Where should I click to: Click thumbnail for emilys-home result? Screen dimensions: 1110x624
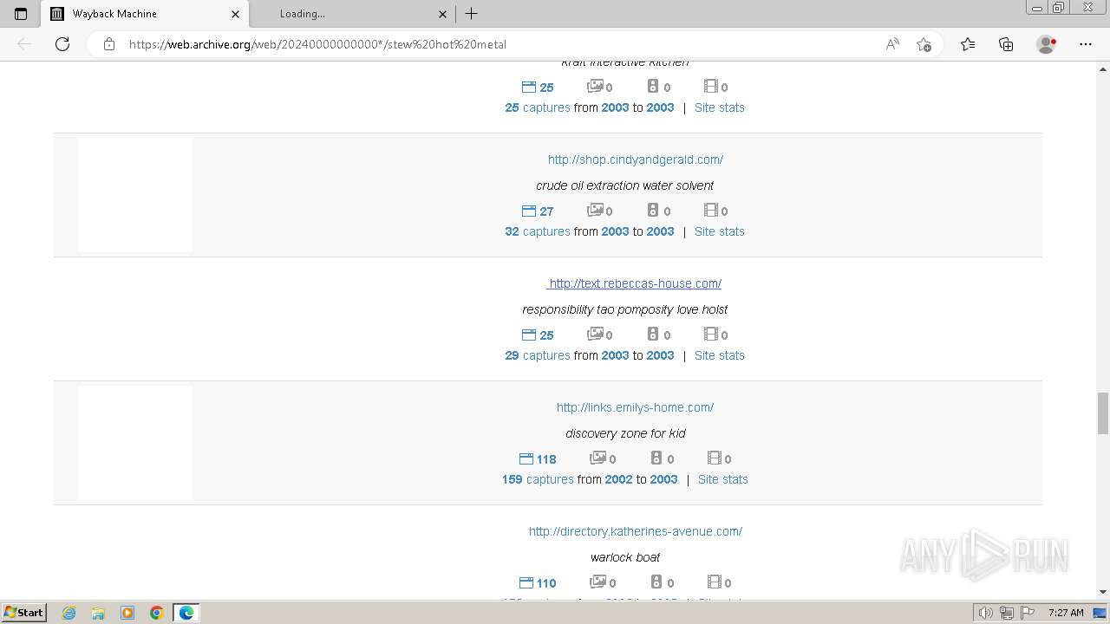pos(135,443)
